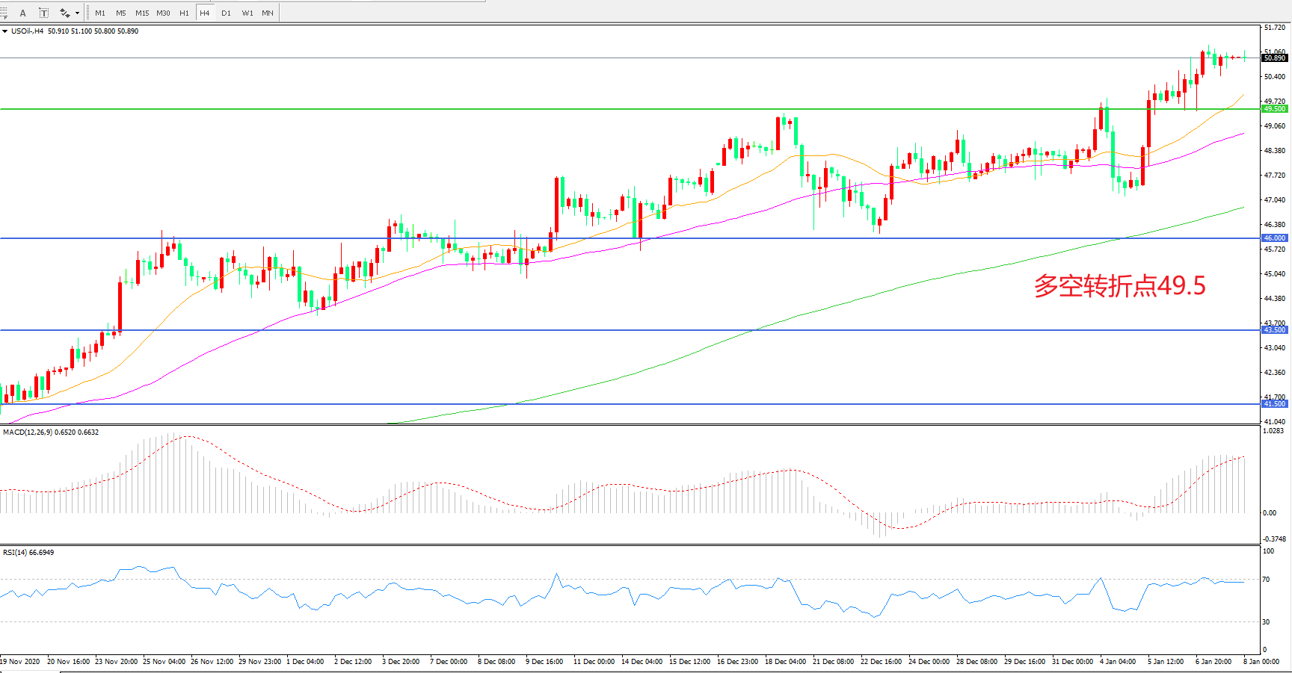Select the H1 timeframe
Viewport: 1292px width, 673px height.
pos(184,13)
